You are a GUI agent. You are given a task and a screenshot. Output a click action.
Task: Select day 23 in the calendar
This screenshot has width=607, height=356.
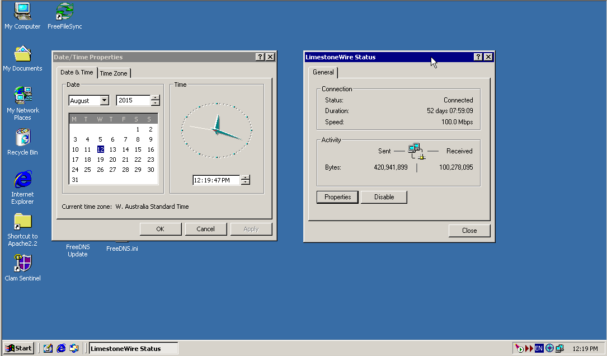[150, 160]
